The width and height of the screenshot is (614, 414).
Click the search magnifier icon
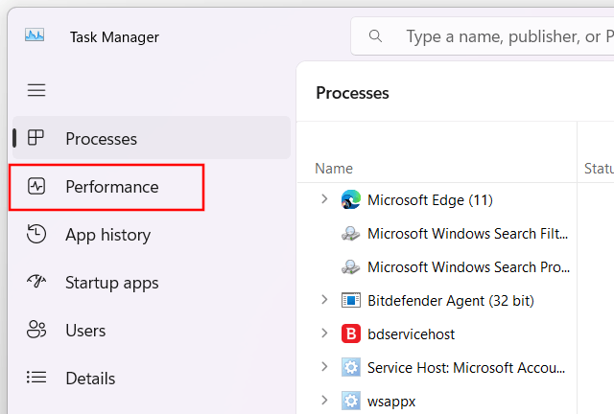pyautogui.click(x=375, y=36)
